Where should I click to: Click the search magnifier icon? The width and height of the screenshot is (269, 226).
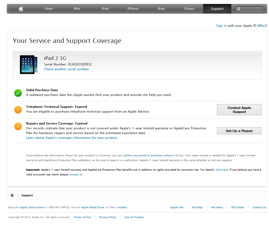click(239, 9)
